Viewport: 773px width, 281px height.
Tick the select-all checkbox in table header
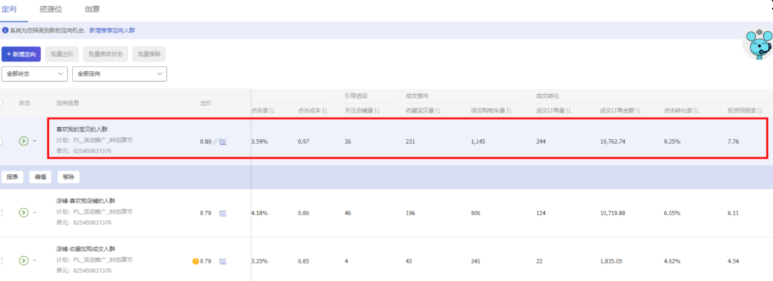pyautogui.click(x=1, y=103)
